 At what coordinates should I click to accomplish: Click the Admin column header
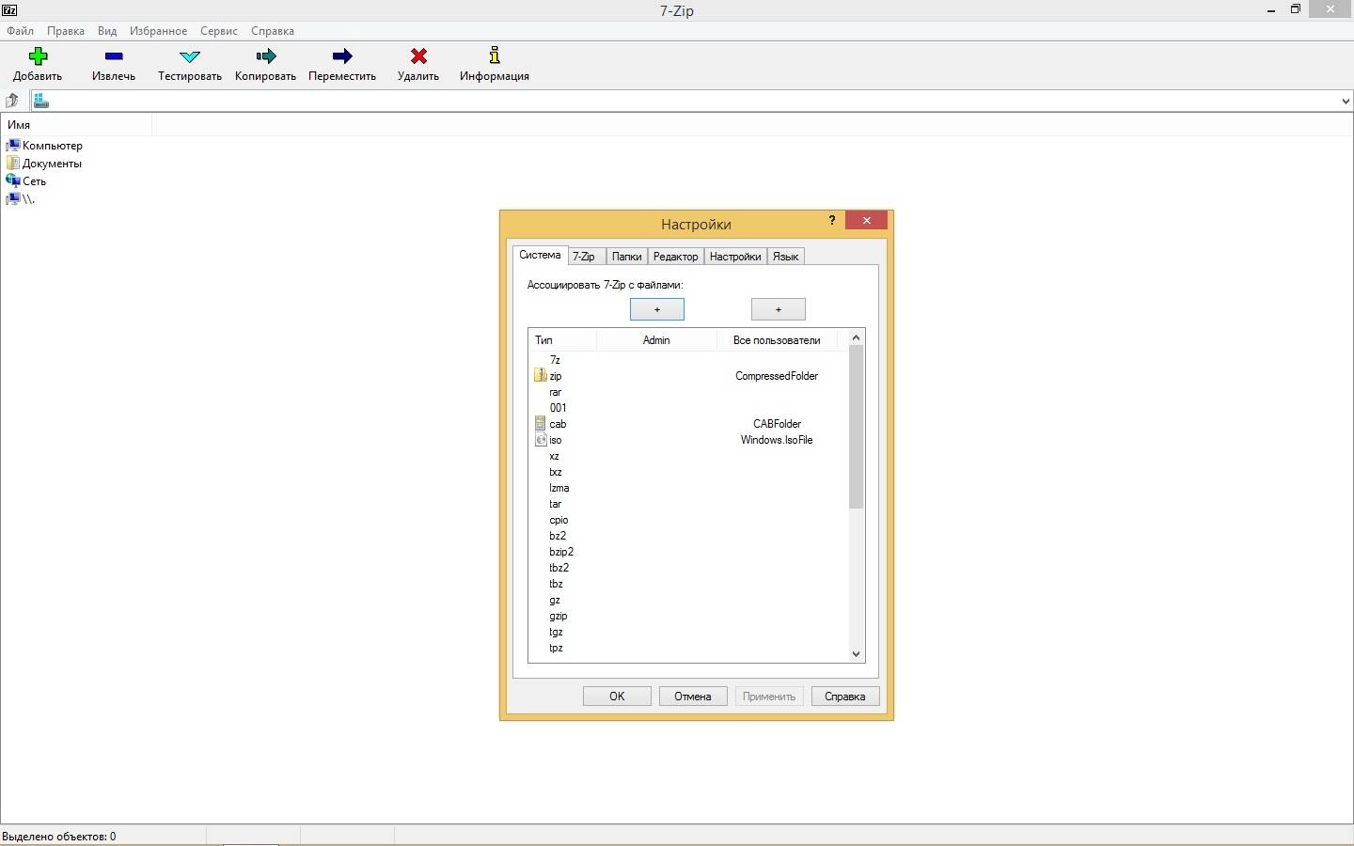point(656,340)
